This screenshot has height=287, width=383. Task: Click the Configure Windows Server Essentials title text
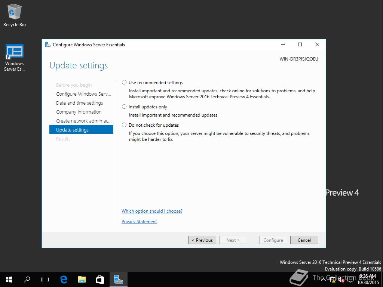click(89, 45)
